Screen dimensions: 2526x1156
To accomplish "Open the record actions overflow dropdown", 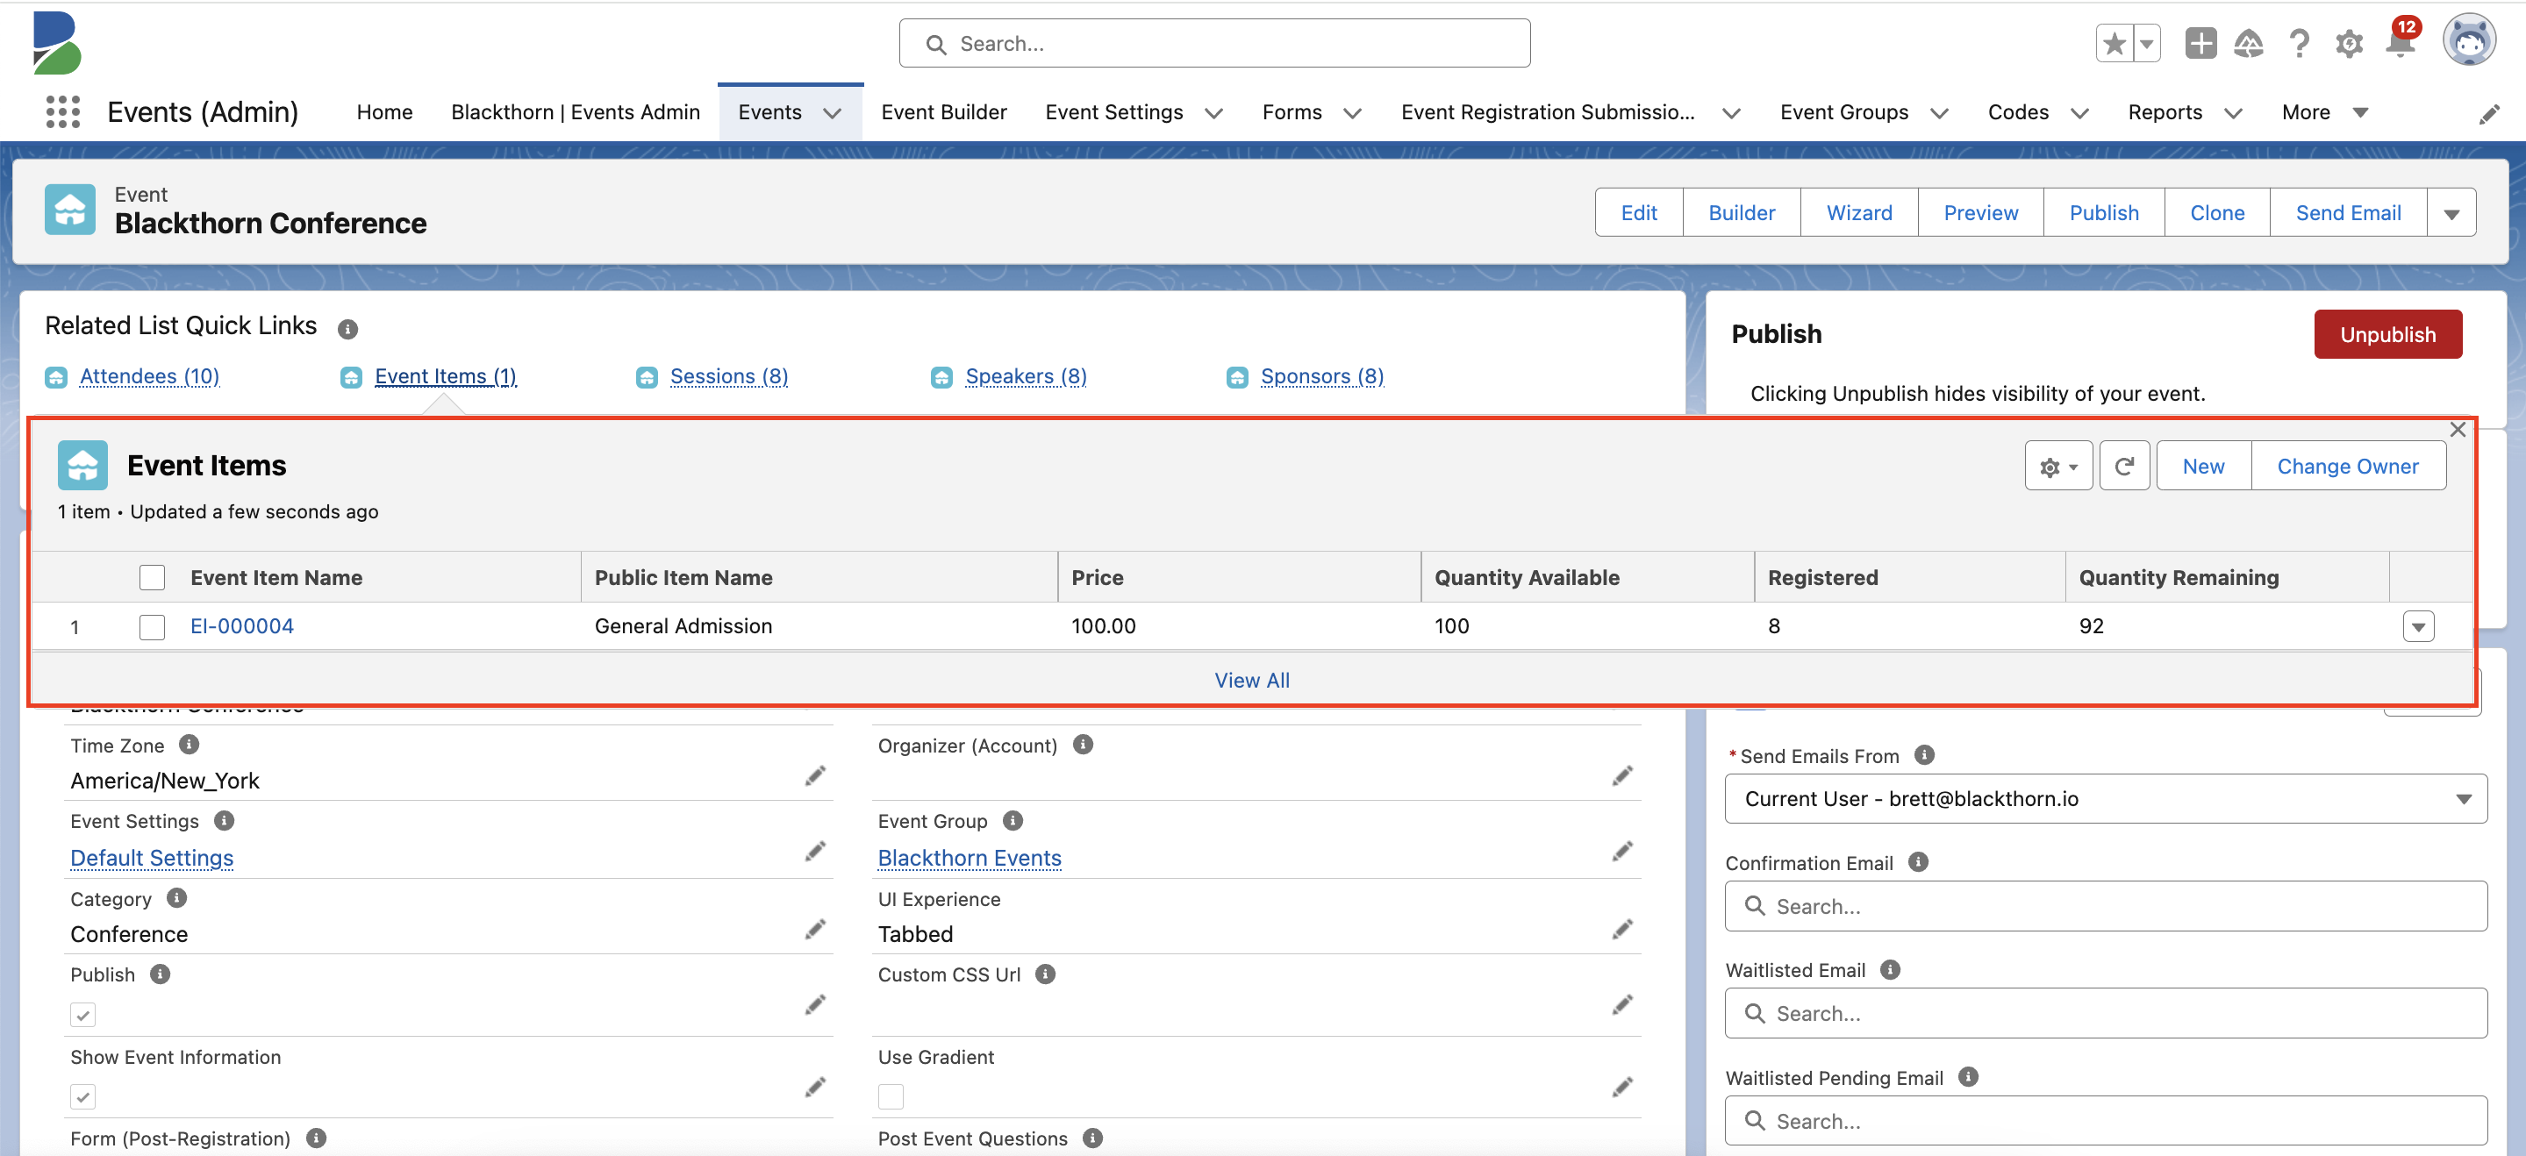I will tap(2451, 213).
